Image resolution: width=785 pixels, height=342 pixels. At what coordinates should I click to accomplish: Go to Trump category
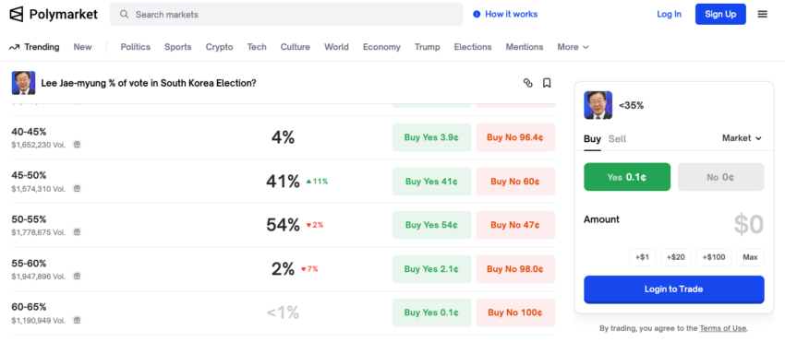pos(427,47)
